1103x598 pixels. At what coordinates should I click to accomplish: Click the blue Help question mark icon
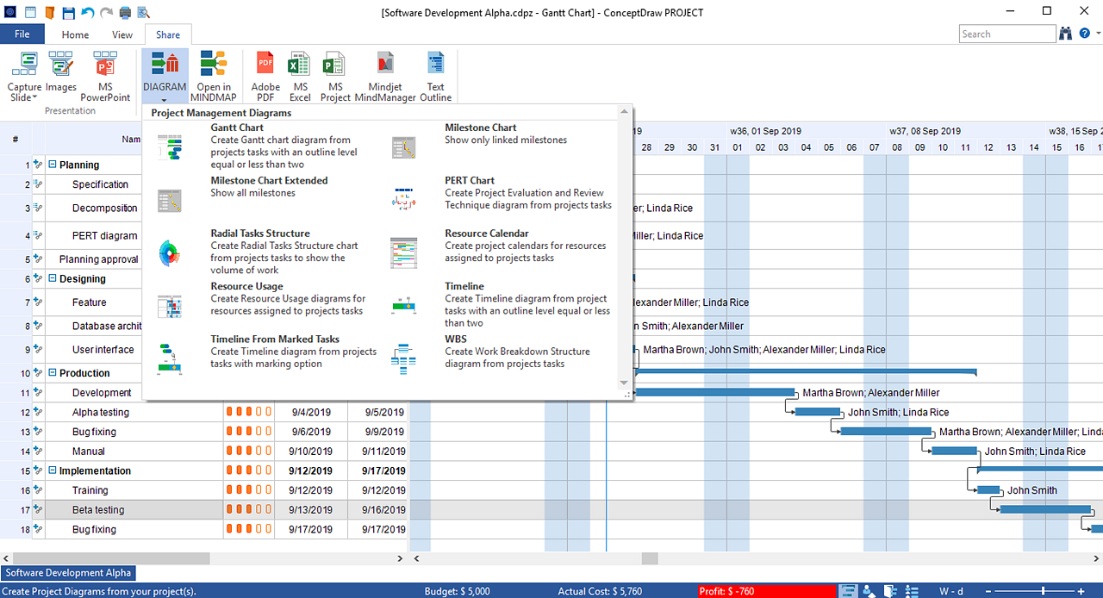[1085, 34]
